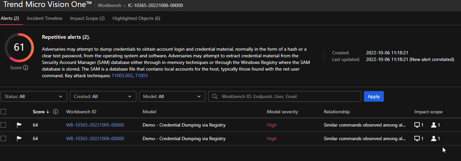Expand the Created filter dropdown
Image resolution: width=461 pixels, height=161 pixels.
103,96
